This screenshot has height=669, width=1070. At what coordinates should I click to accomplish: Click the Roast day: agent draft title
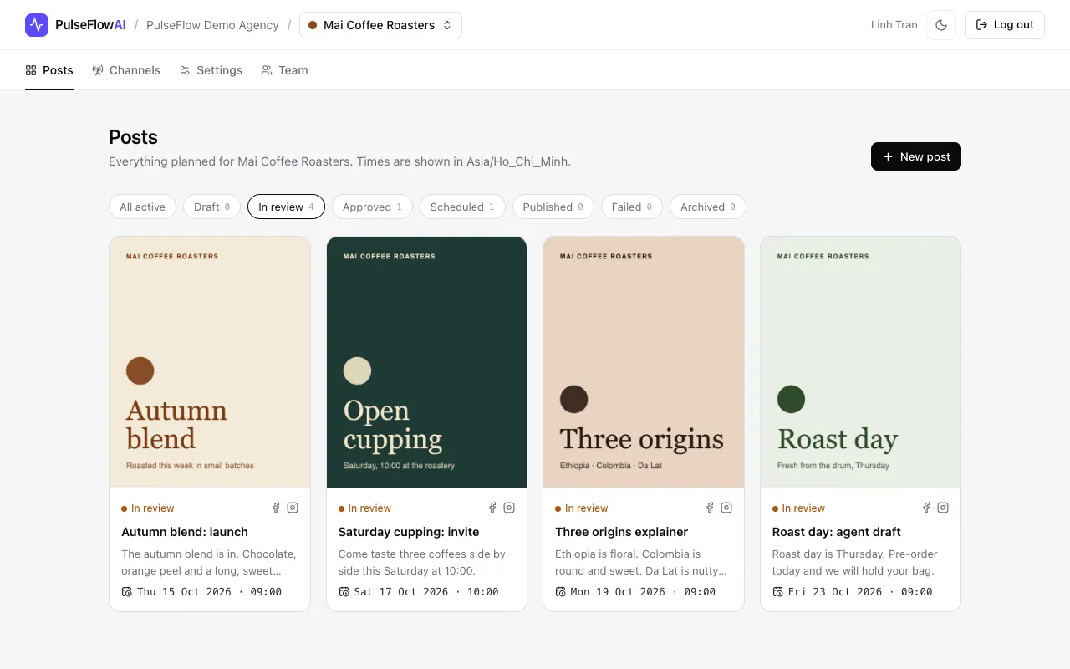click(837, 532)
